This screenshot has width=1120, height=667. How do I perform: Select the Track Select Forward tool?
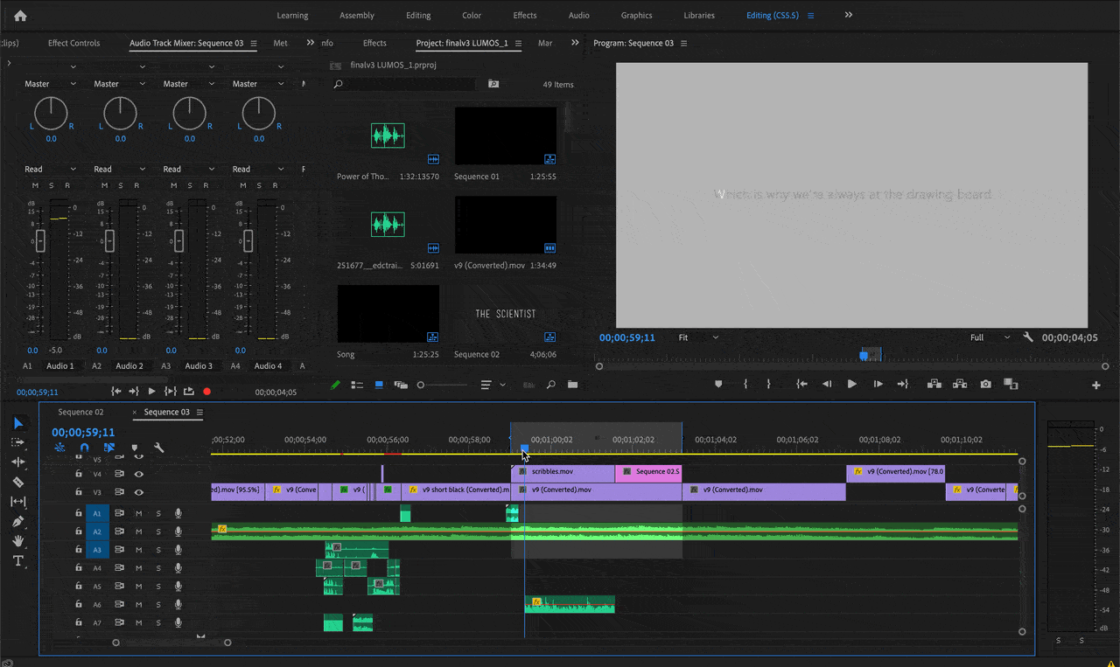[x=18, y=442]
